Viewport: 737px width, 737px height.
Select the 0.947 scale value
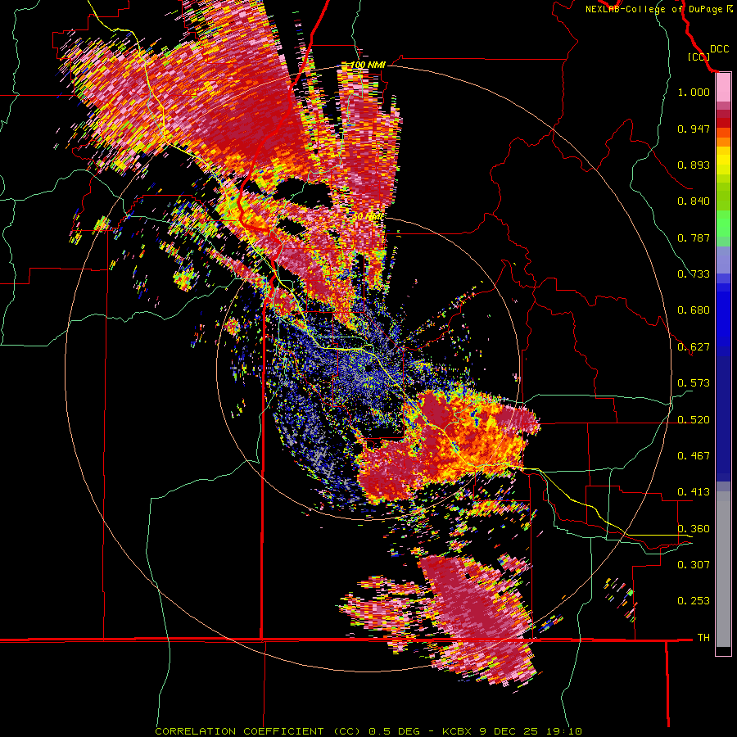[694, 129]
